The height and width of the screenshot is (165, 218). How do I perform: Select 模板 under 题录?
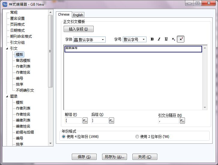pyautogui.click(x=20, y=102)
